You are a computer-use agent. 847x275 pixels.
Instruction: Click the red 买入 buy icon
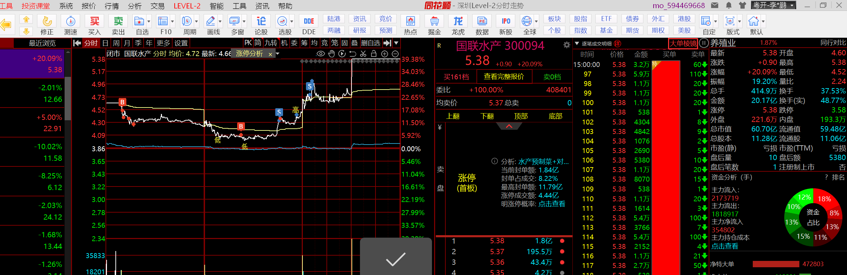94,21
